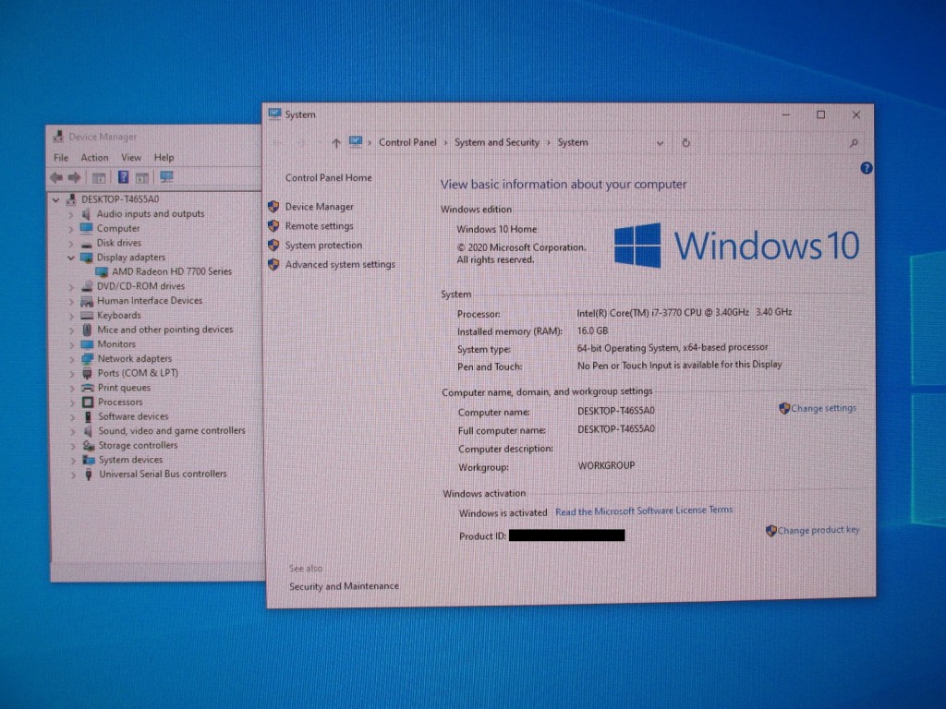946x709 pixels.
Task: Select the Keyboards icon in device tree
Action: pos(87,316)
